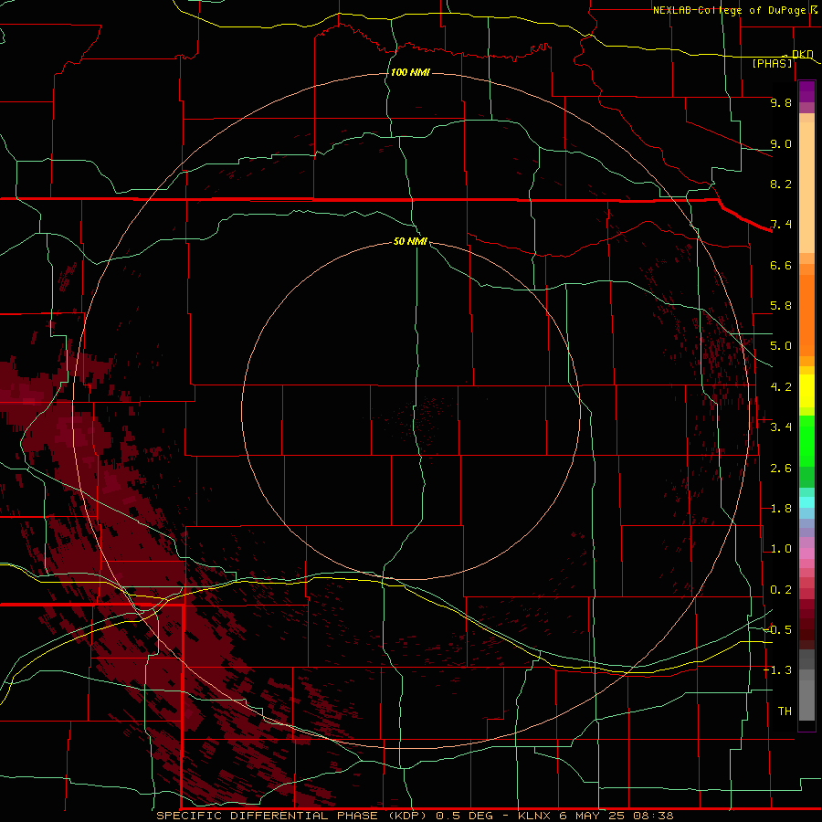The image size is (822, 822).
Task: Click the 9.0 scale value
Action: click(781, 143)
